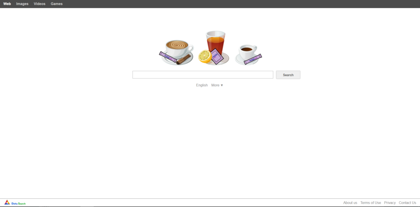Open the Images tab

[x=22, y=4]
